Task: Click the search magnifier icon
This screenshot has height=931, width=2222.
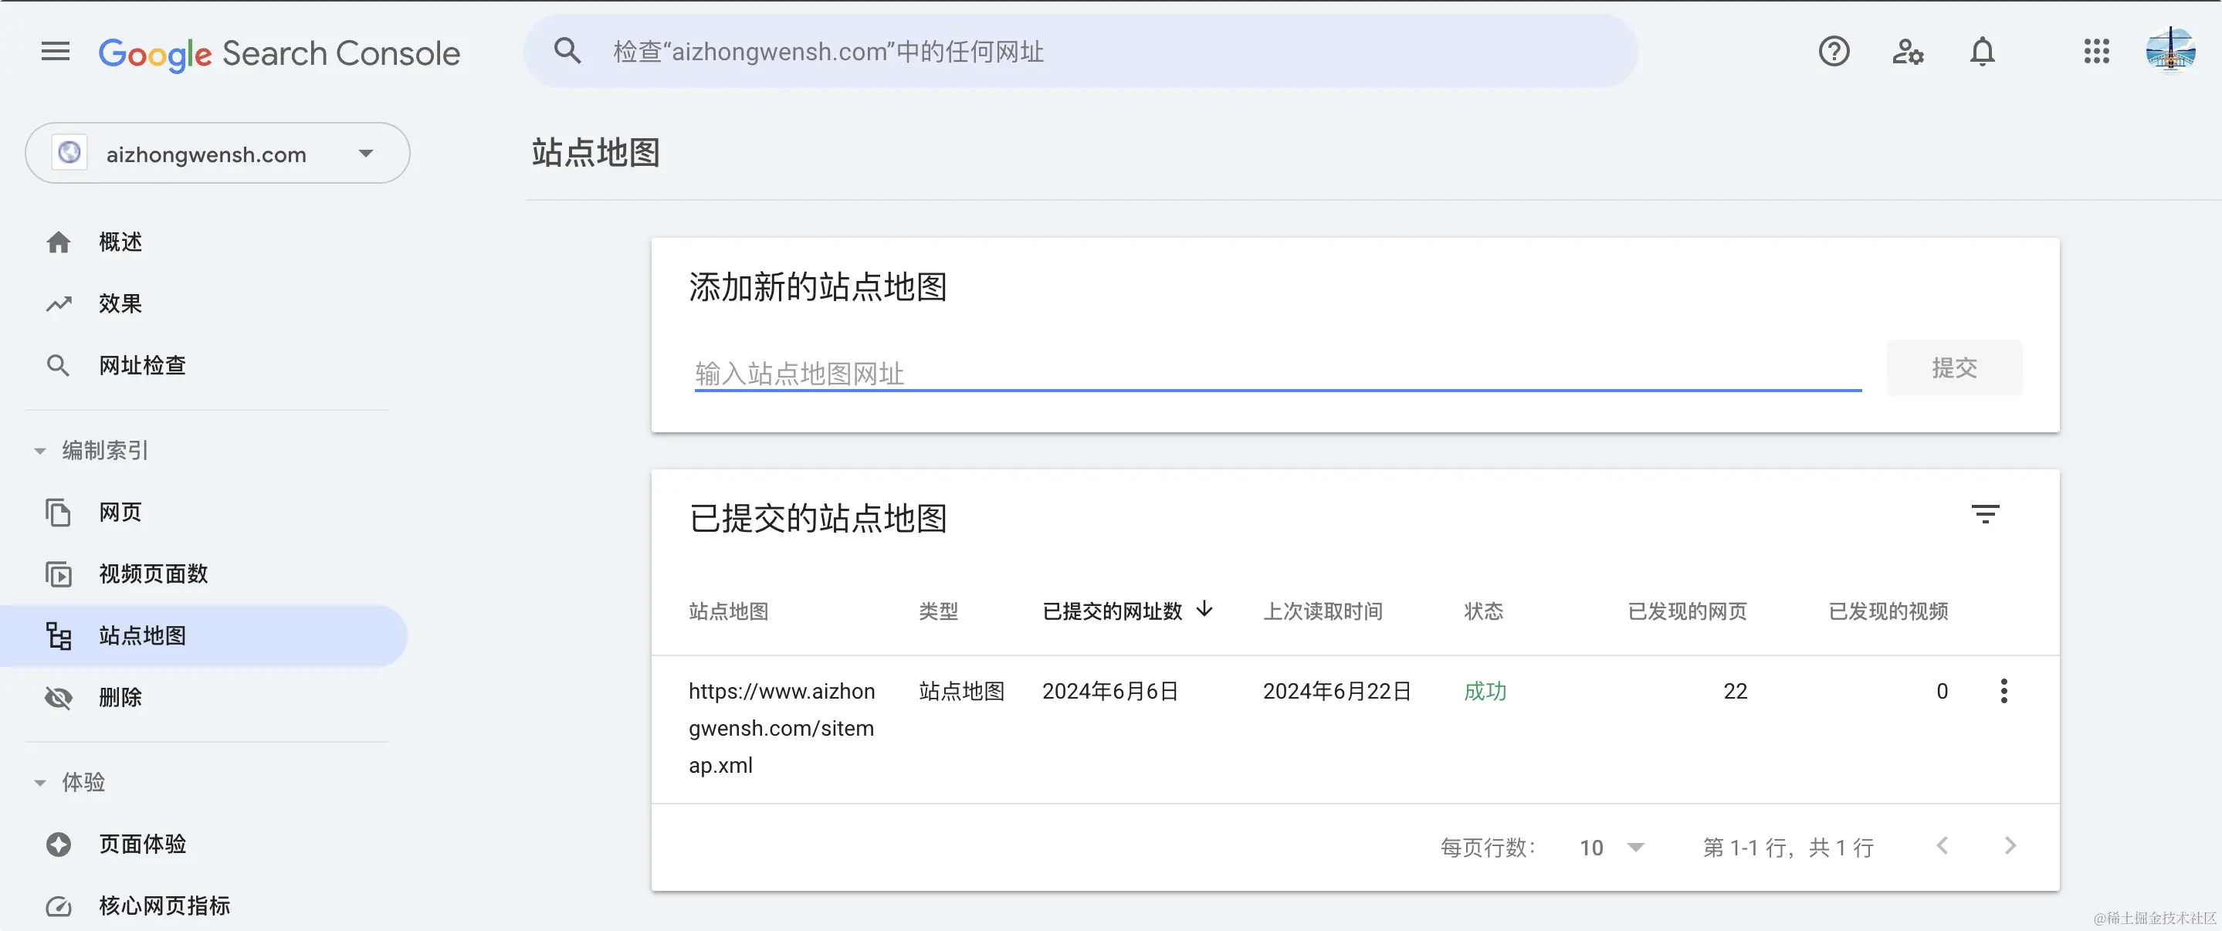Action: [567, 52]
